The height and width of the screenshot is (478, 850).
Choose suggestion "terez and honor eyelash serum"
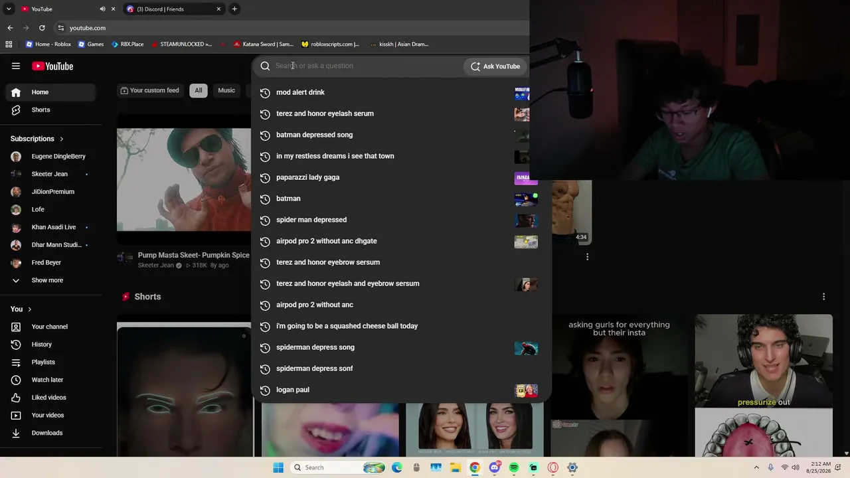(401, 114)
